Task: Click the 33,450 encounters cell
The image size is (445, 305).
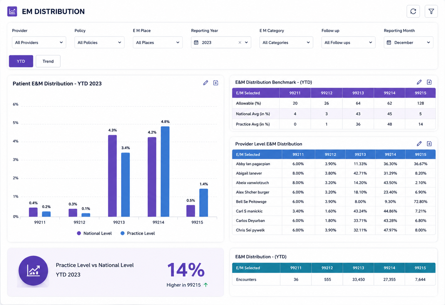Action: point(358,279)
